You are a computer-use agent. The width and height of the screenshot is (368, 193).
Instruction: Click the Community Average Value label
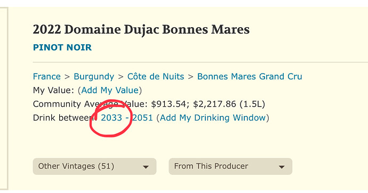pyautogui.click(x=90, y=104)
